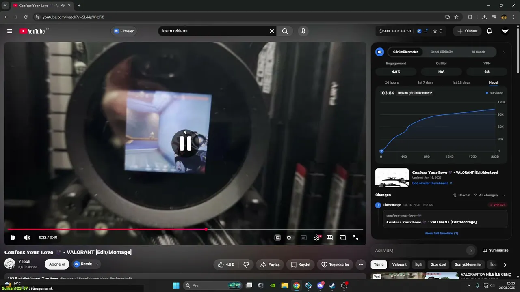The image size is (520, 292).
Task: Like the video
Action: tap(226, 264)
